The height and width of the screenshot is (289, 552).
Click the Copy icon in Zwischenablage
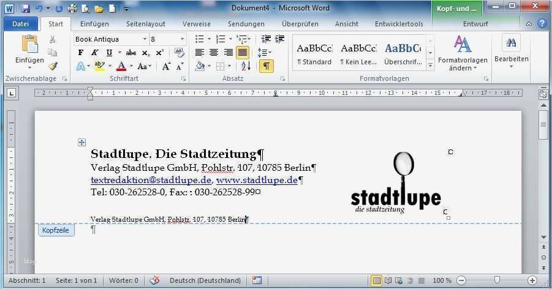point(53,53)
